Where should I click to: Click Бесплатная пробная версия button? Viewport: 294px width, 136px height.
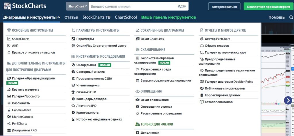coord(268,7)
